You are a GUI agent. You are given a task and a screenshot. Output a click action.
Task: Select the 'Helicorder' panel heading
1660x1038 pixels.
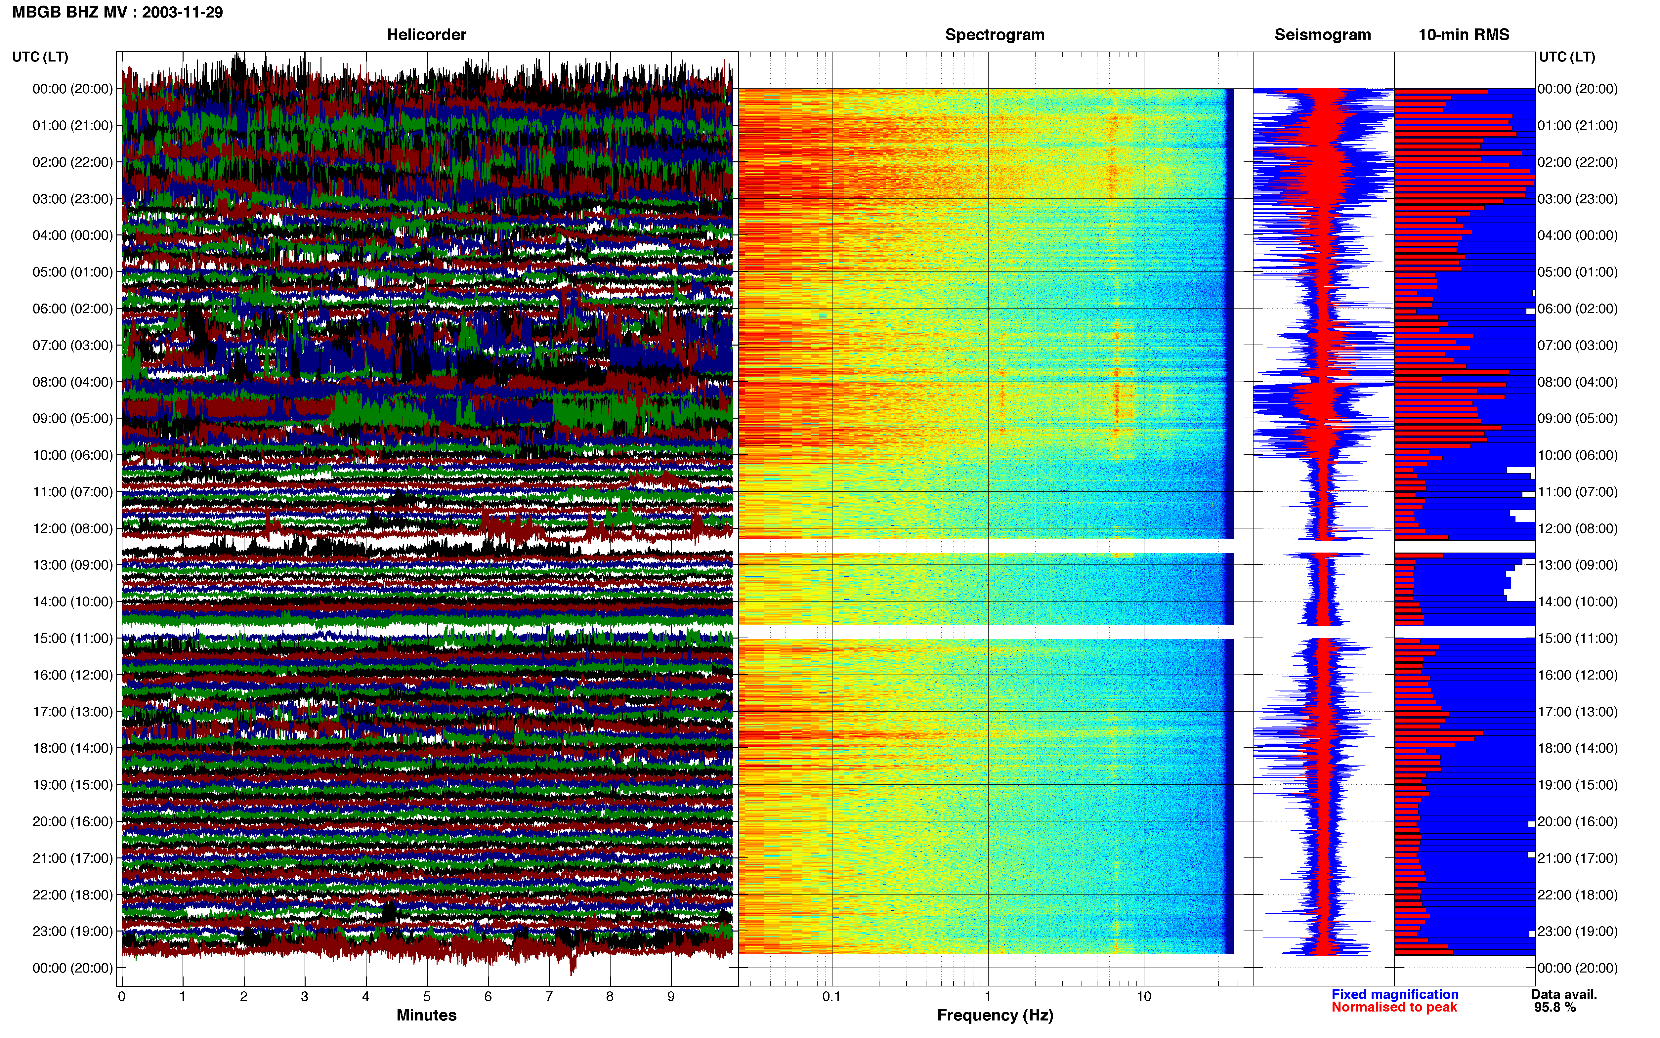426,35
